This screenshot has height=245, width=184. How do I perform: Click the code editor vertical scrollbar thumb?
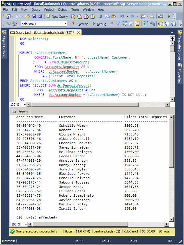tap(172, 49)
